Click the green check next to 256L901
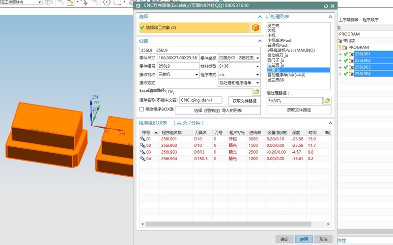This screenshot has height=245, width=393. click(346, 54)
